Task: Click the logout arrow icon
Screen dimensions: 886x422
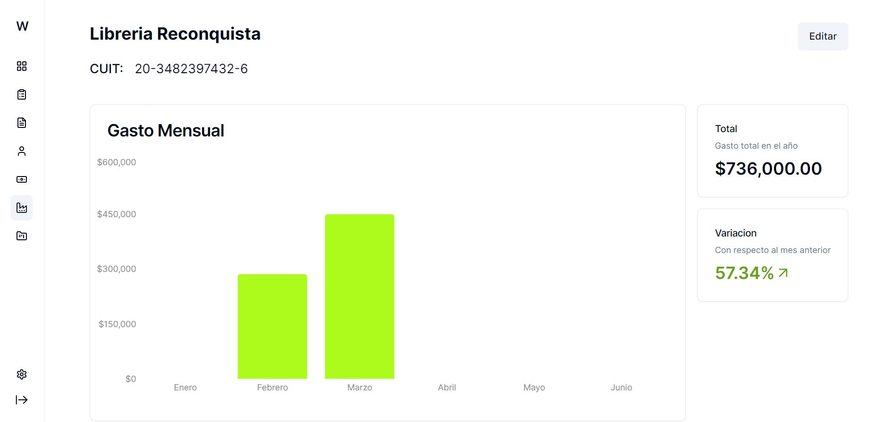Action: click(x=22, y=400)
